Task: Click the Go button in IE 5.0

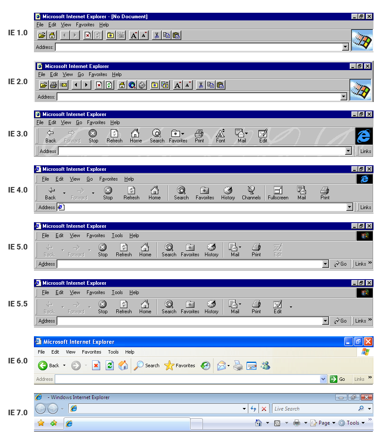Action: (340, 264)
